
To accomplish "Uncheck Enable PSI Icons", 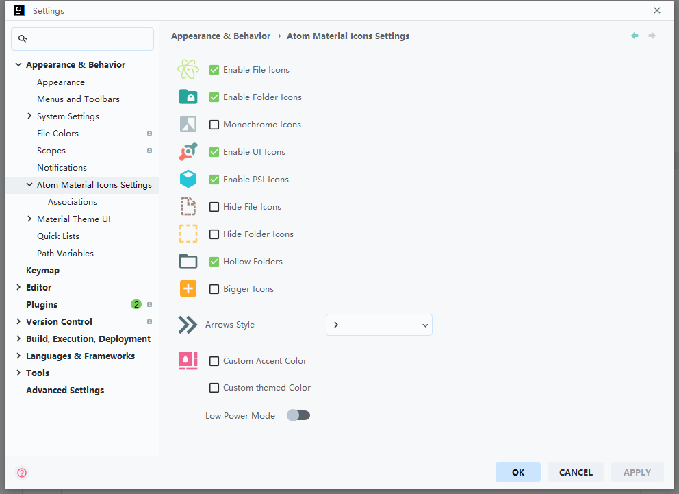I will (214, 180).
